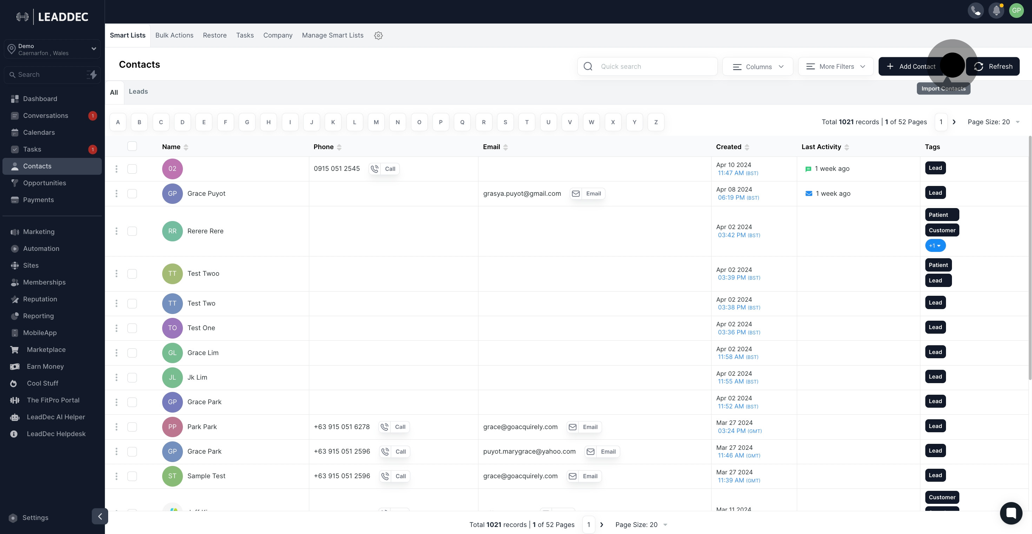Expand +1 tags for Rerere Rere
The width and height of the screenshot is (1032, 534).
(x=935, y=245)
